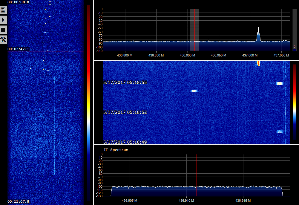Image resolution: width=299 pixels, height=205 pixels.
Task: Click the red tuning line in the top spectrum
Action: coord(194,30)
